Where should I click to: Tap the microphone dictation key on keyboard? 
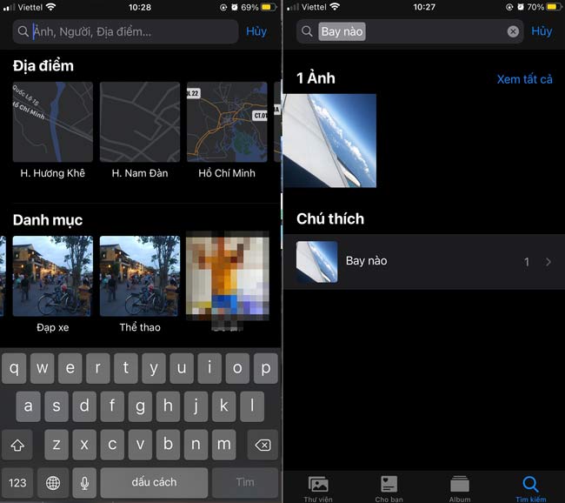point(85,481)
